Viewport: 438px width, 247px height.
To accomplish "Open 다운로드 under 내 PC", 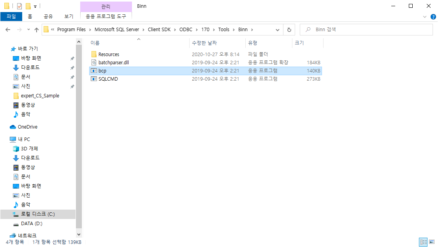I will (30, 158).
